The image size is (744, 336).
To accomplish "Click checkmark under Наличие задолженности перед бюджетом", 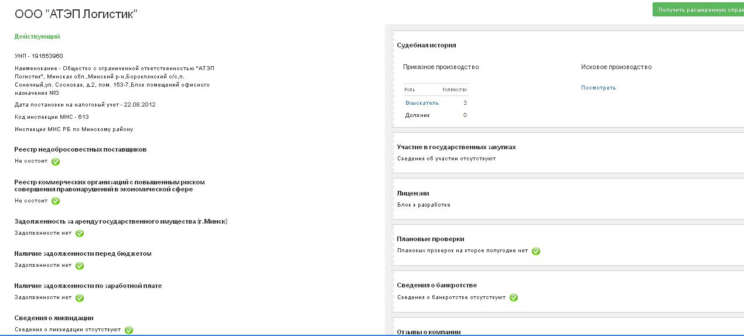I will click(x=80, y=265).
